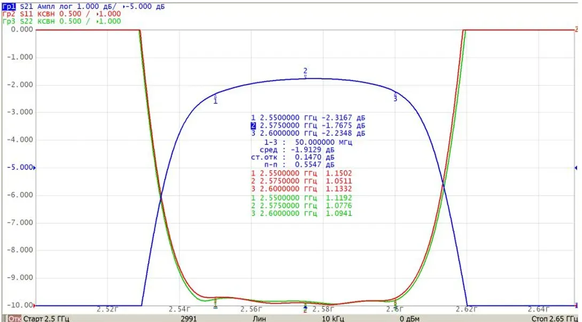The height and width of the screenshot is (322, 582).
Task: Click marker 3 on the blue S21 curve
Action: (395, 98)
